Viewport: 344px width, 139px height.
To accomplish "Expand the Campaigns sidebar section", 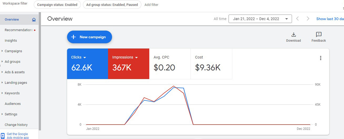I will 13,51.
